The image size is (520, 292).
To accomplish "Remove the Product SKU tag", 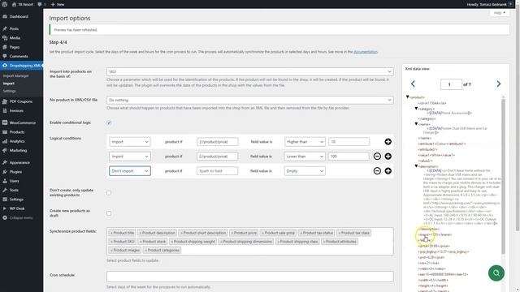I will [x=111, y=242].
